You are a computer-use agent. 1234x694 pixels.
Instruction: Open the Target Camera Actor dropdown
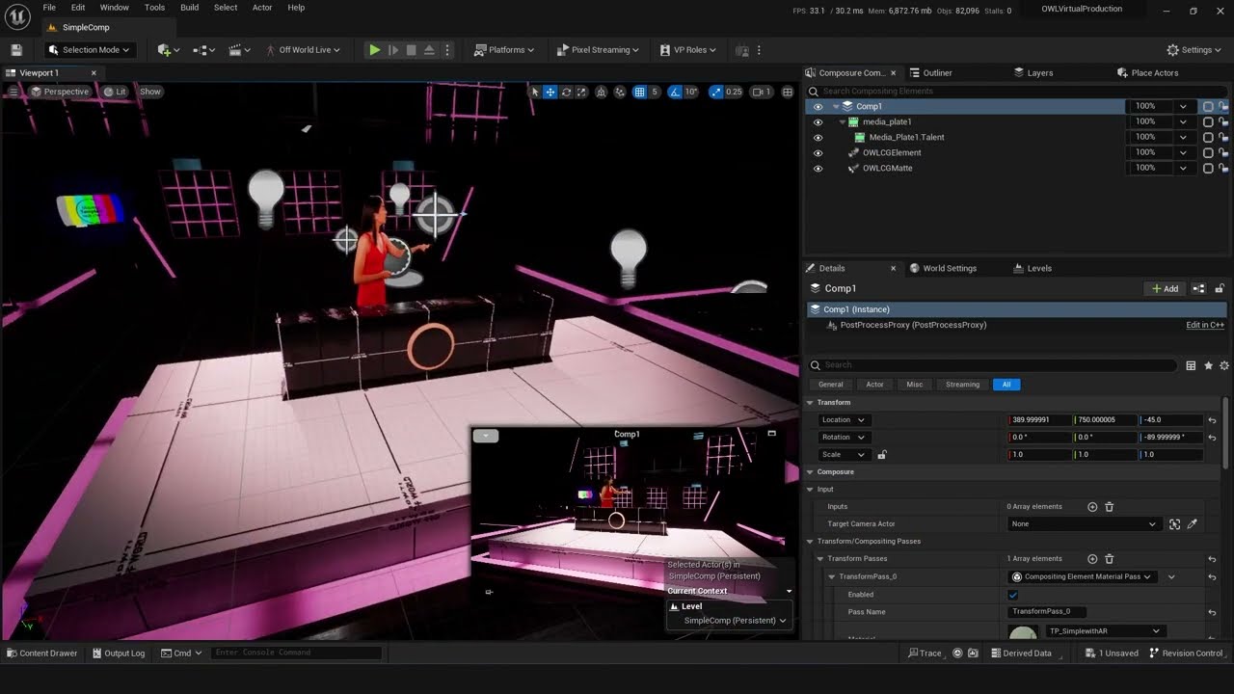coord(1082,524)
